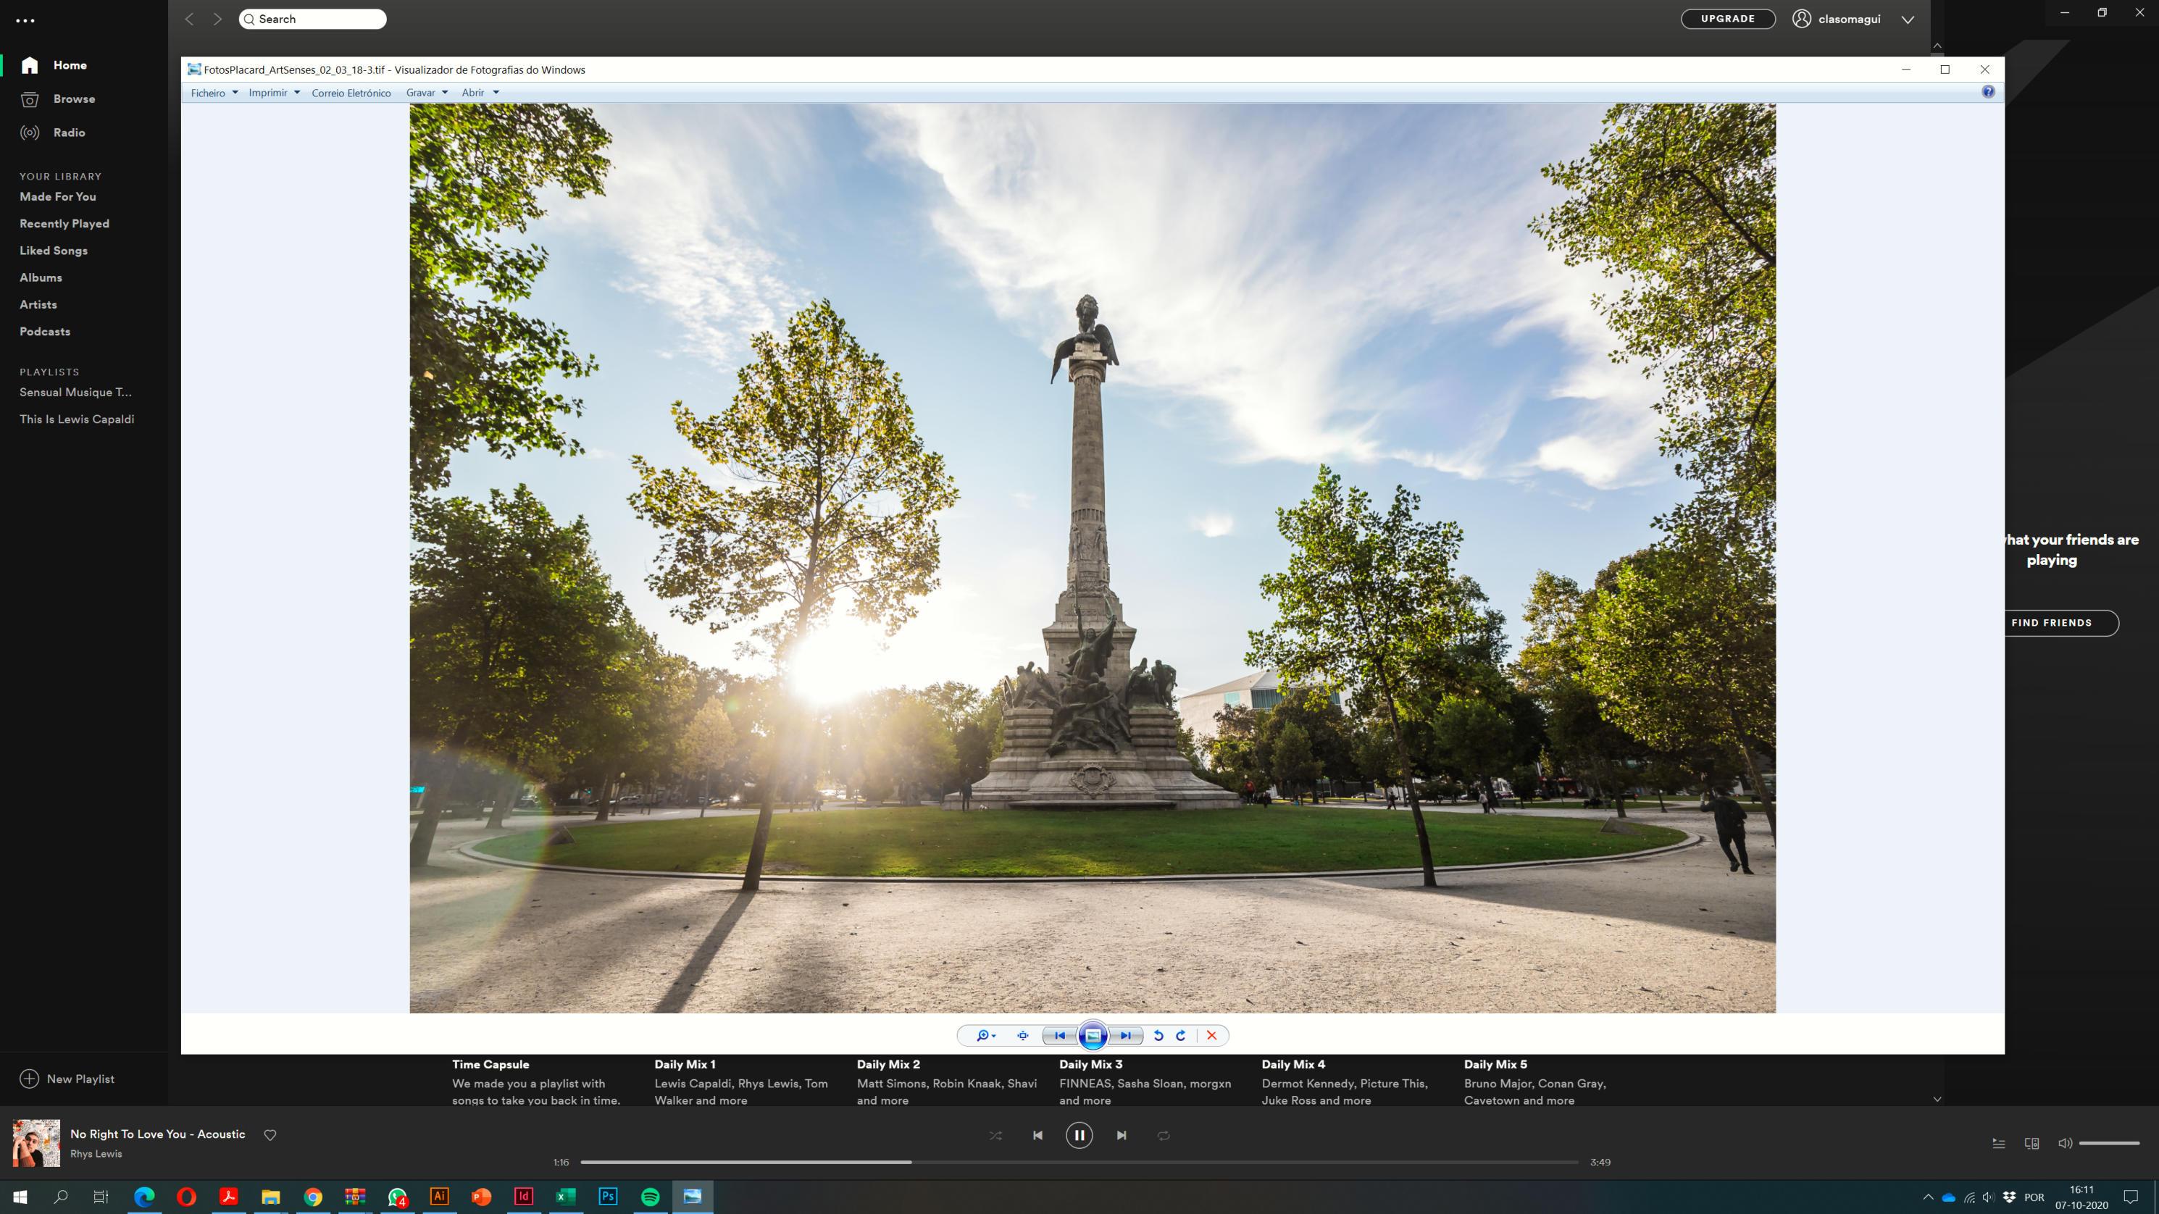This screenshot has width=2159, height=1214.
Task: Click the UPGRADE button
Action: point(1727,18)
